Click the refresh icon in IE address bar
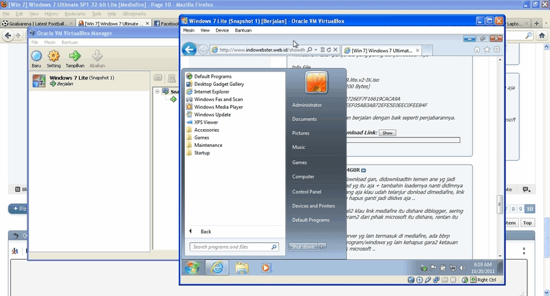 pos(329,49)
